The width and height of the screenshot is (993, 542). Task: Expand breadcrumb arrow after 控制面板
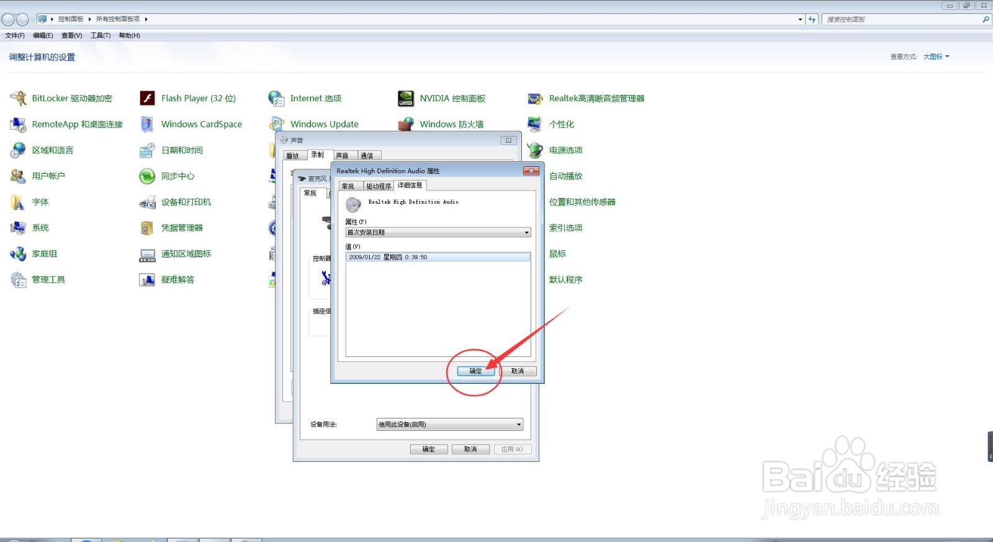(x=89, y=19)
